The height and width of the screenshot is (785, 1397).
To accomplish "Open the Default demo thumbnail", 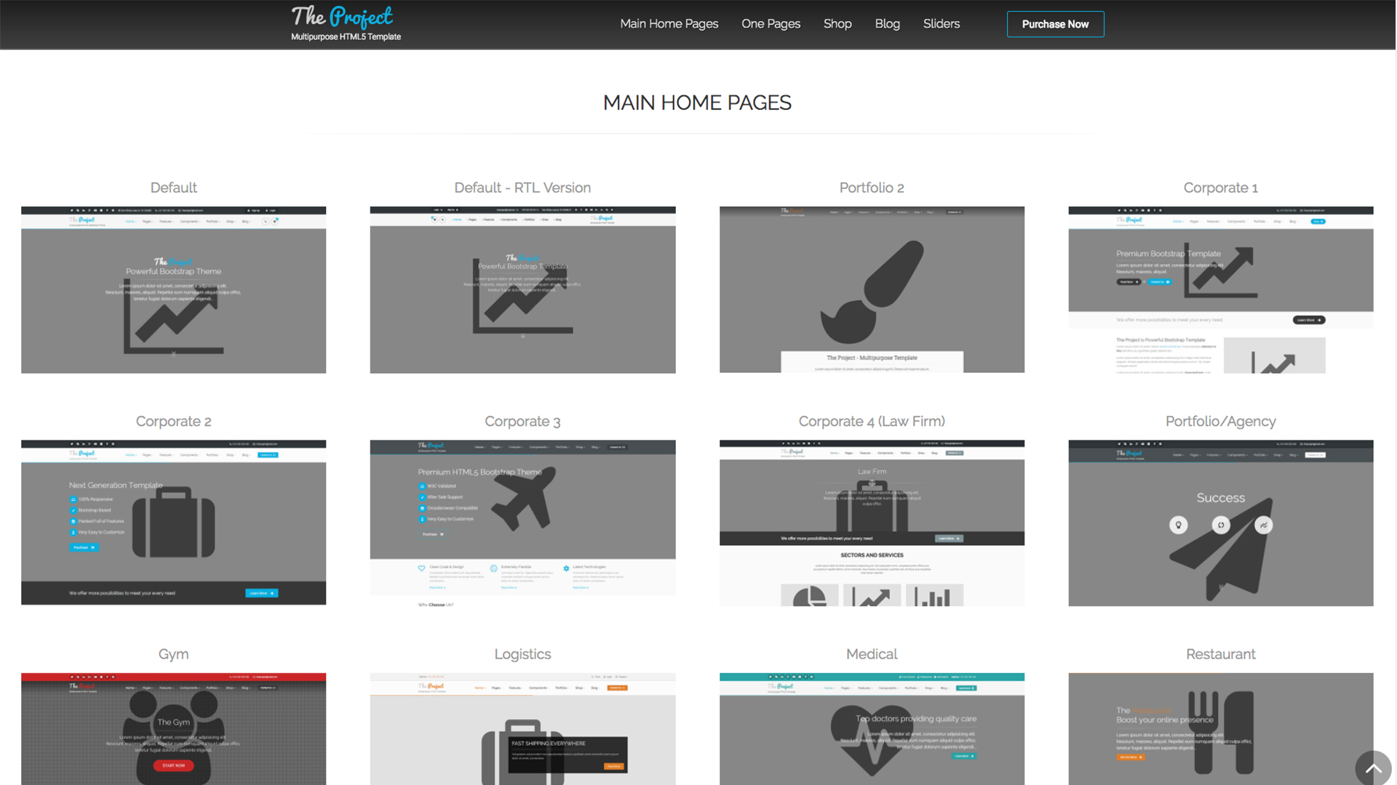I will [x=173, y=289].
